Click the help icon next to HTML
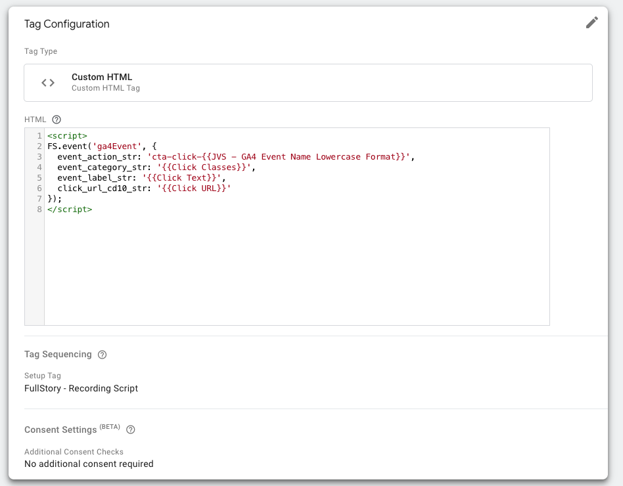The height and width of the screenshot is (486, 623). pos(57,120)
